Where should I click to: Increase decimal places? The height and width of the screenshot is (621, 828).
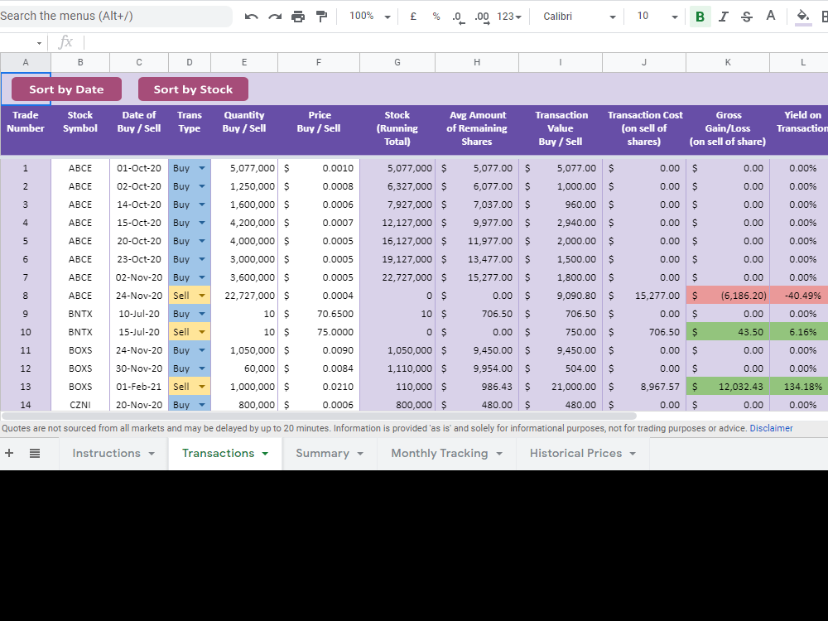tap(481, 16)
